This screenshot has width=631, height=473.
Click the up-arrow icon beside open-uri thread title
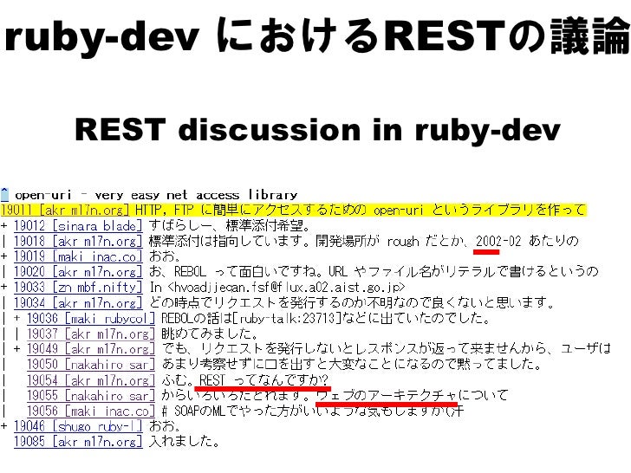(x=4, y=194)
